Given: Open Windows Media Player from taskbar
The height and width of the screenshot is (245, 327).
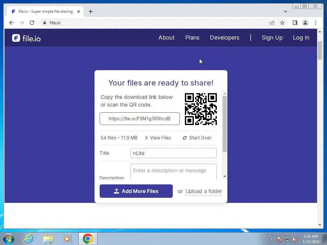Looking at the screenshot, I should pyautogui.click(x=67, y=239).
